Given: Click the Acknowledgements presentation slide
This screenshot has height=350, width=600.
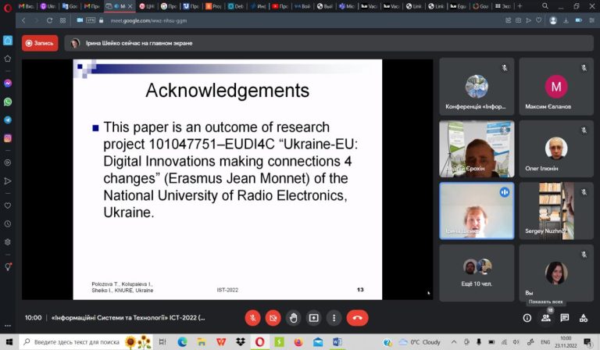Looking at the screenshot, I should pyautogui.click(x=227, y=180).
